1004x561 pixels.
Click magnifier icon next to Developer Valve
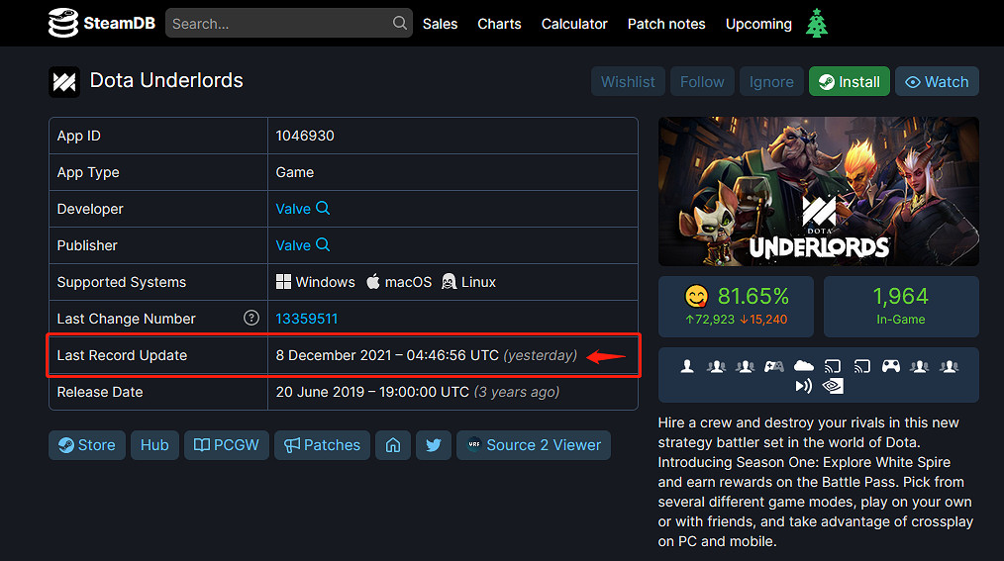pos(323,209)
